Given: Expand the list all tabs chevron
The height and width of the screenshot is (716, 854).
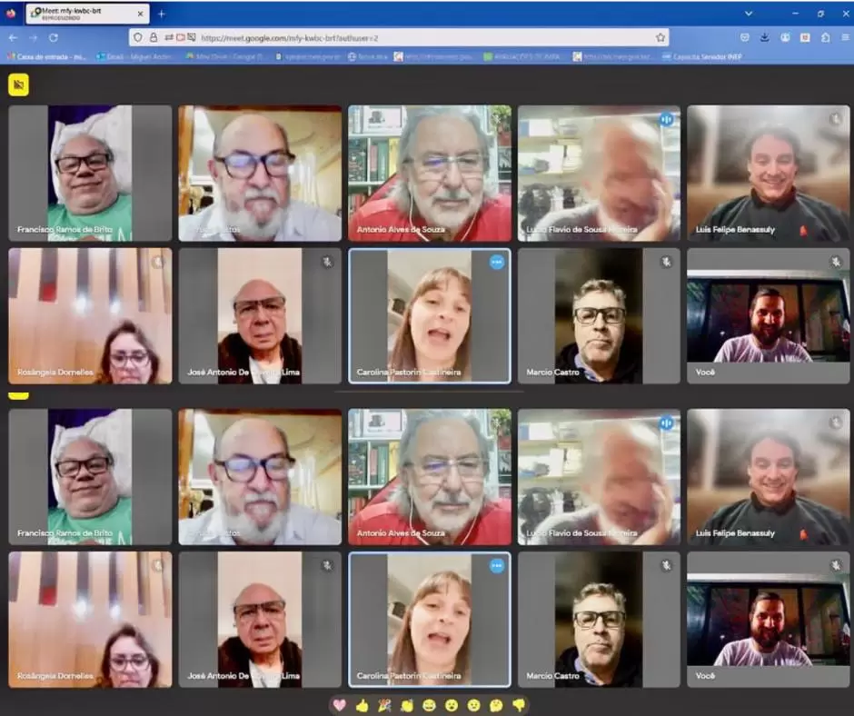Looking at the screenshot, I should pyautogui.click(x=749, y=14).
